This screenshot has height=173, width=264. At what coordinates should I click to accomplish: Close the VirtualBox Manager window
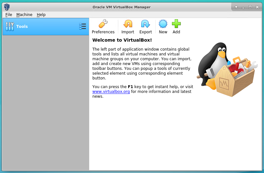point(257,7)
